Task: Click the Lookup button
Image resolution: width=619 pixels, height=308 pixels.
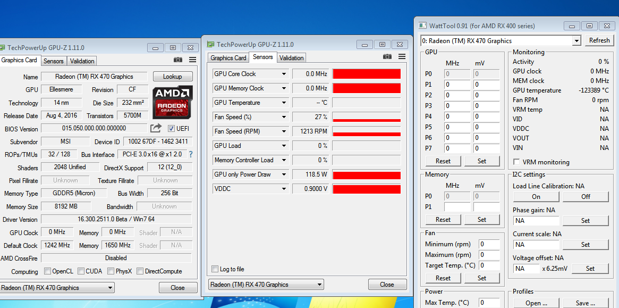Action: point(173,76)
